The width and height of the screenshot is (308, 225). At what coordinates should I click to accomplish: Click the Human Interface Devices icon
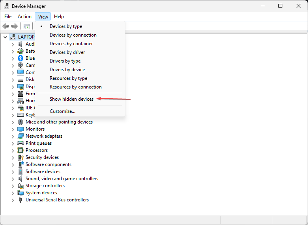21,101
